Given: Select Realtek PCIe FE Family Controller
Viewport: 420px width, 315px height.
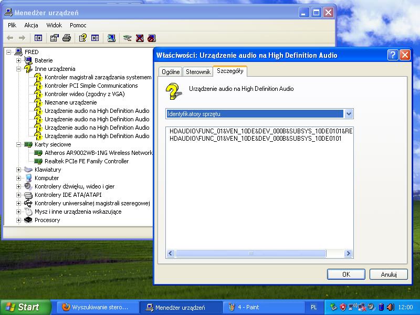Looking at the screenshot, I should click(x=87, y=161).
